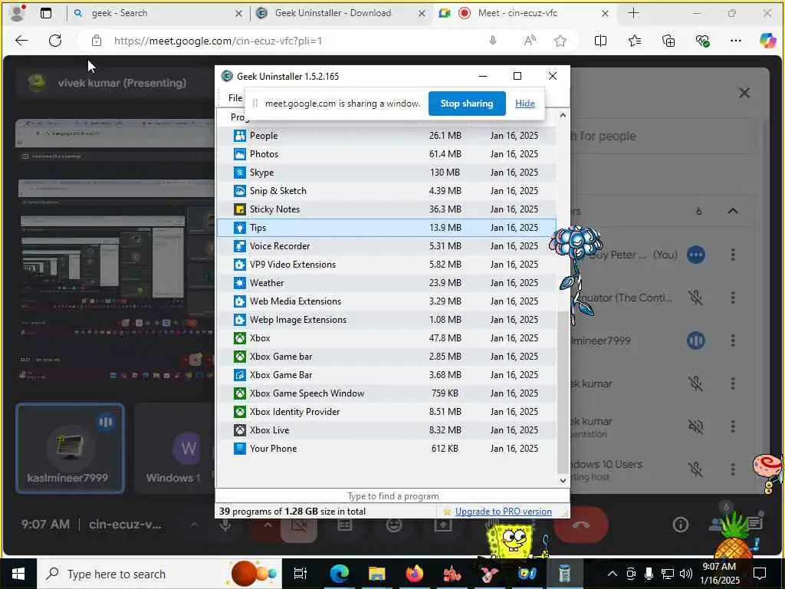Toggle the Meet camera button
785x589 pixels.
pos(299,525)
